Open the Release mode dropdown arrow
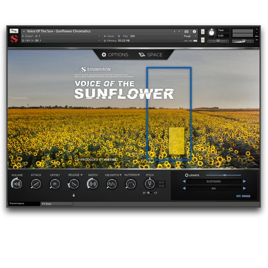The height and width of the screenshot is (268, 268). [82, 175]
